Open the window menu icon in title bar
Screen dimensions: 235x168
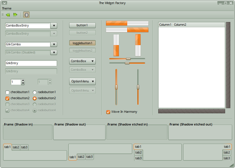[5, 3]
